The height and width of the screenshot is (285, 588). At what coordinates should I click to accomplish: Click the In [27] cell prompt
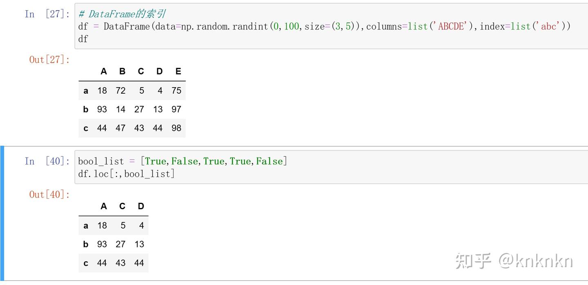47,14
